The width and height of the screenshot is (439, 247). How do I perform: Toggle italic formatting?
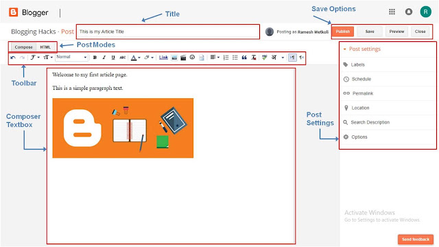[104, 58]
